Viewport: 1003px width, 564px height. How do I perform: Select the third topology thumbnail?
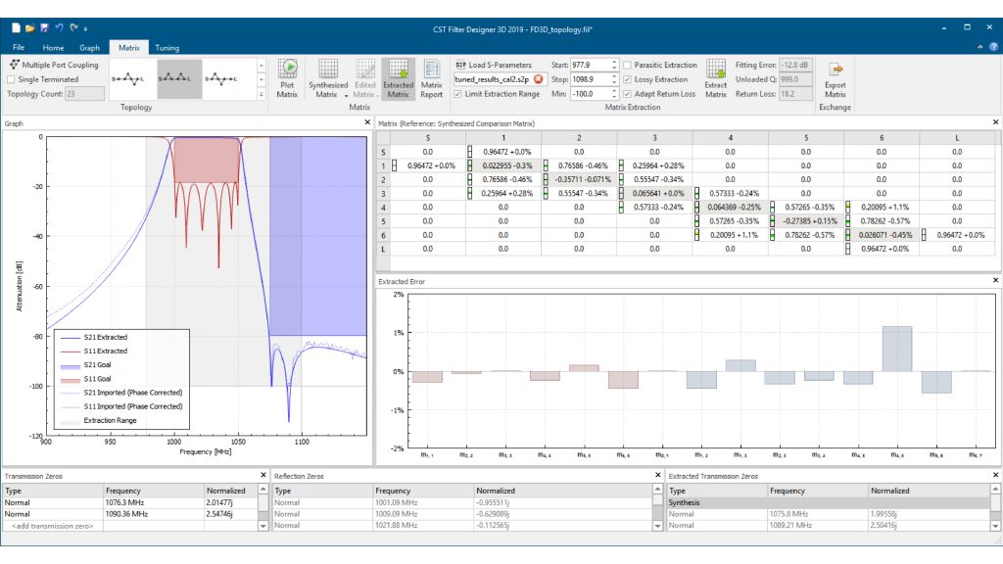pyautogui.click(x=220, y=76)
